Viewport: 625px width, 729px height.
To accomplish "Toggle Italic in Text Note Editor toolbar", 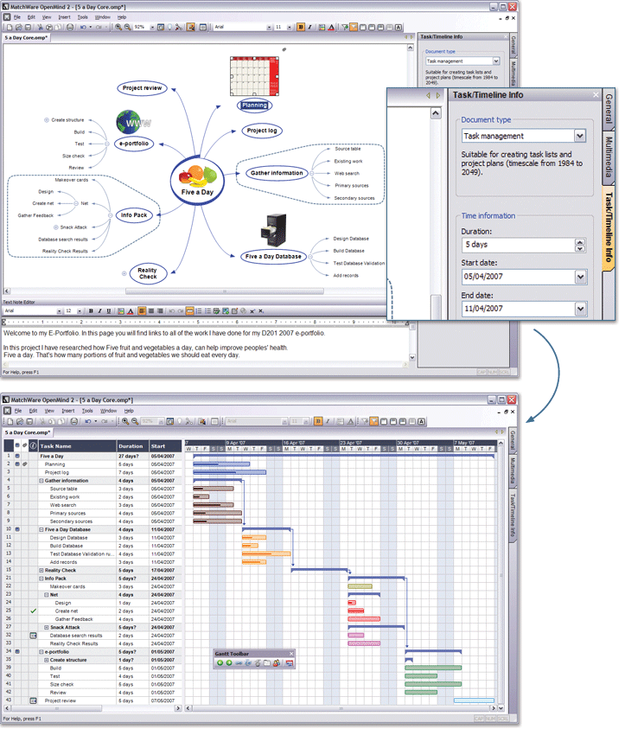I will pyautogui.click(x=99, y=311).
